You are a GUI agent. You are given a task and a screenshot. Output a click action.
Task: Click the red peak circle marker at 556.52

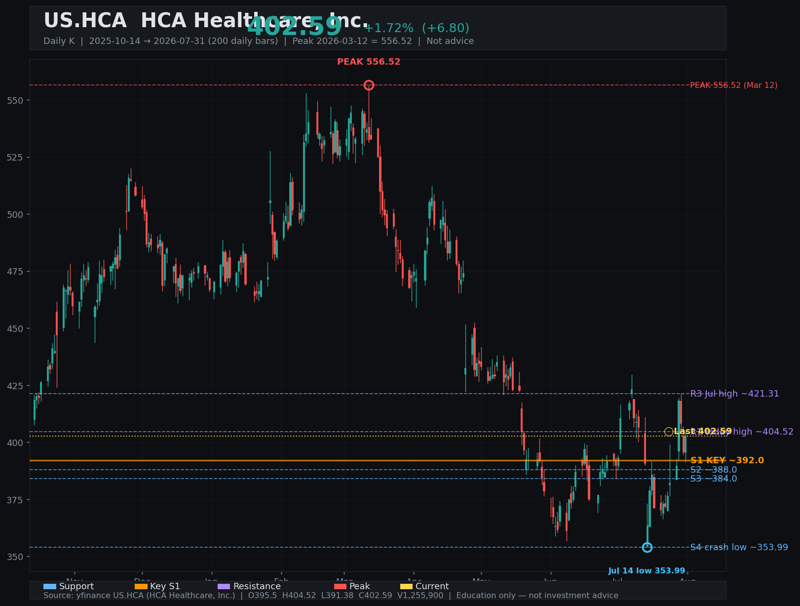(369, 85)
